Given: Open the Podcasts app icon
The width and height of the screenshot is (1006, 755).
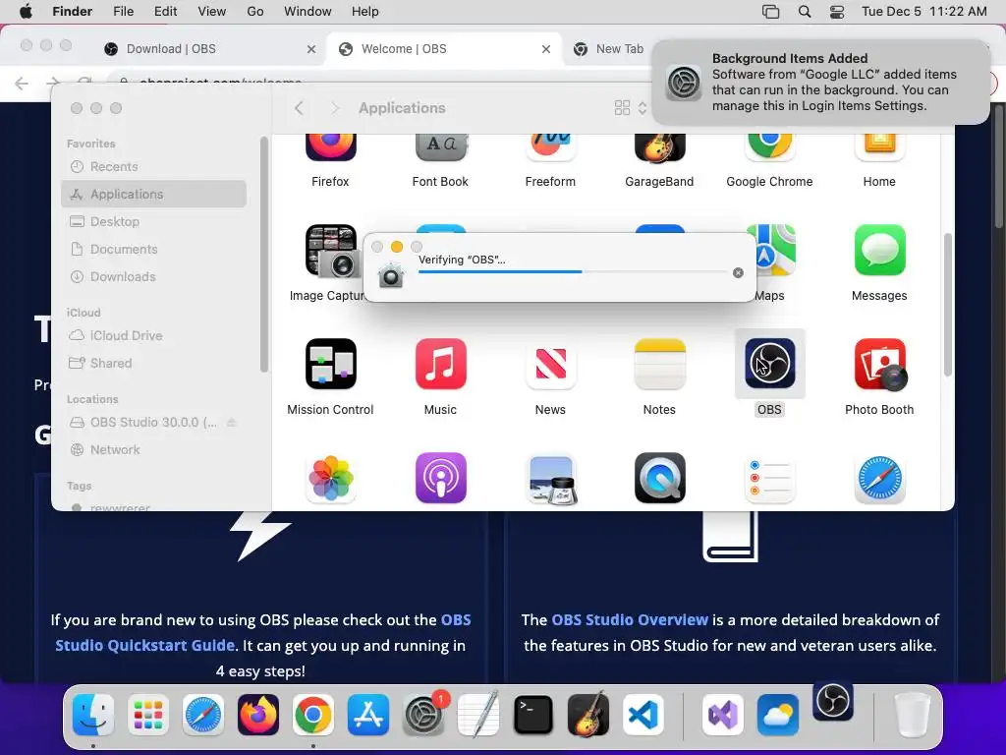Looking at the screenshot, I should 440,479.
